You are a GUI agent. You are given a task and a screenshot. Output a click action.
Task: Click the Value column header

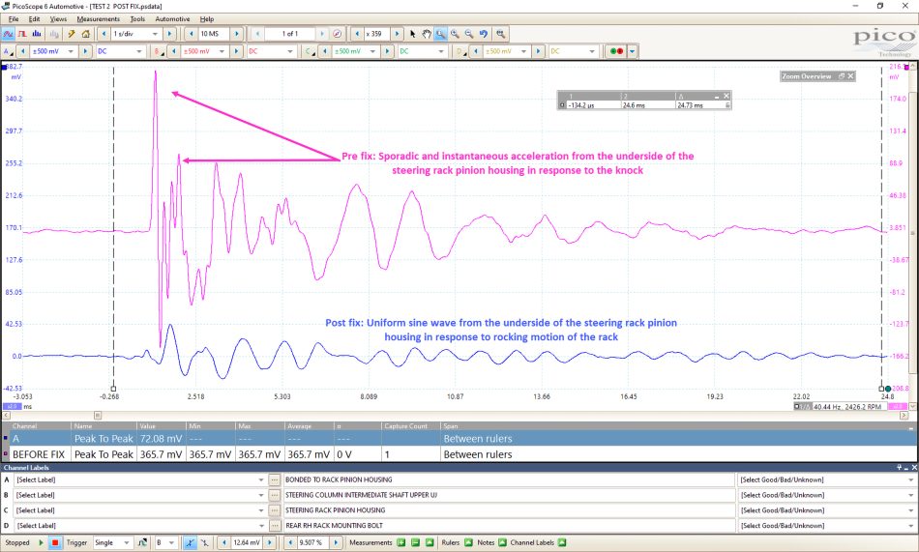(162, 426)
